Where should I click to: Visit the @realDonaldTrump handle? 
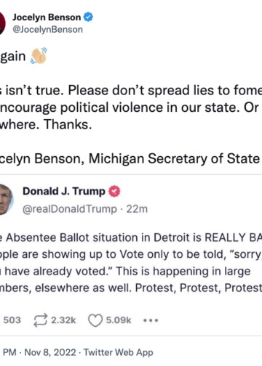(70, 209)
